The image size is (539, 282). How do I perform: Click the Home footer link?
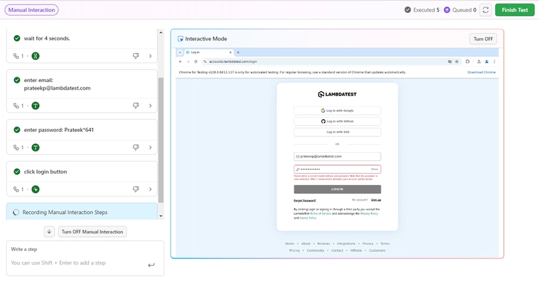290,244
